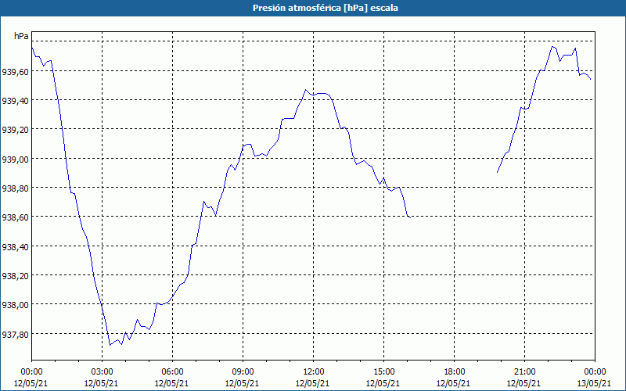Select the 938,40 y-axis label
Image resolution: width=626 pixels, height=391 pixels.
[15, 246]
